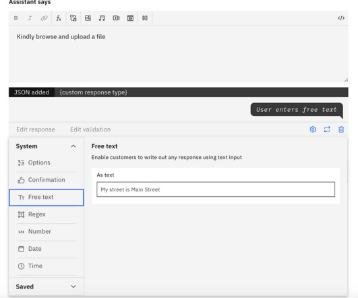Click into the Assistant says text area
Image resolution: width=358 pixels, height=298 pixels.
pos(179,53)
